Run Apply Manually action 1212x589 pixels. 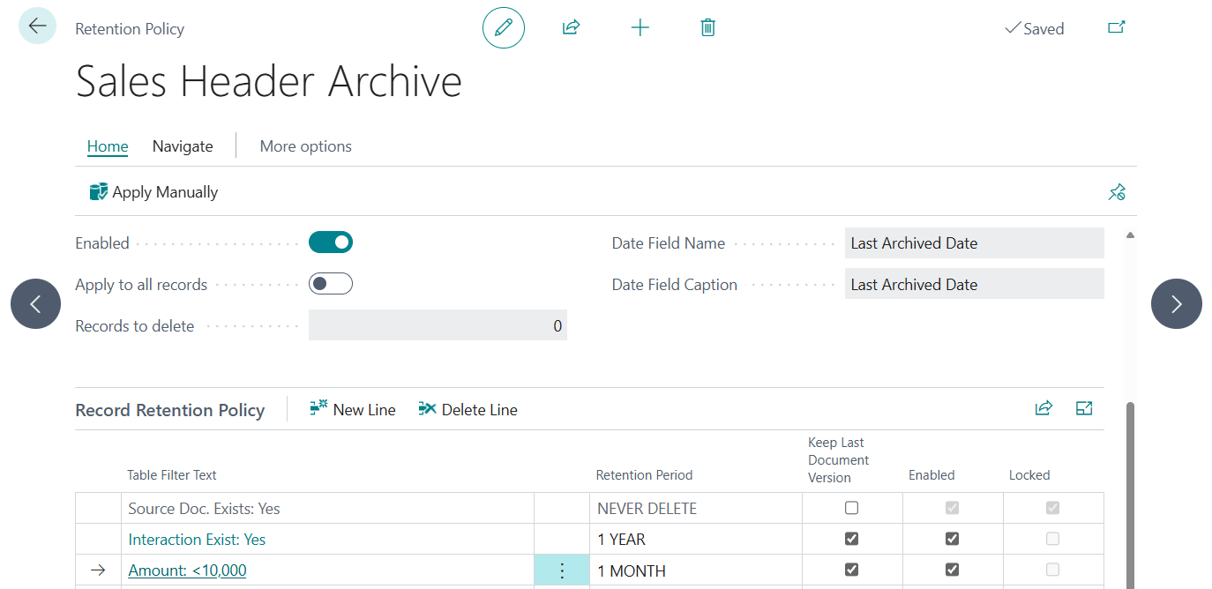point(153,191)
